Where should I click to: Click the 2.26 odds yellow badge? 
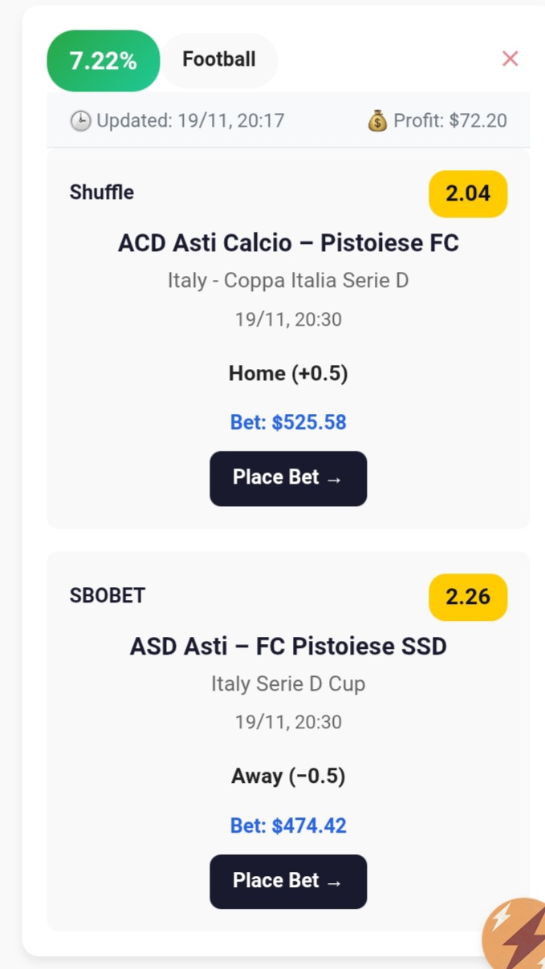click(468, 597)
